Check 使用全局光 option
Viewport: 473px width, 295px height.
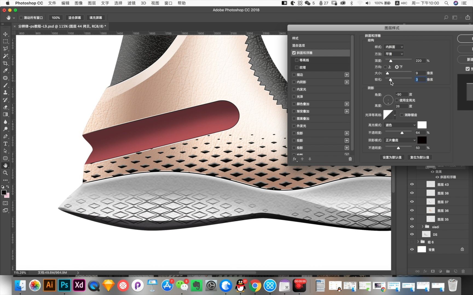coord(397,100)
